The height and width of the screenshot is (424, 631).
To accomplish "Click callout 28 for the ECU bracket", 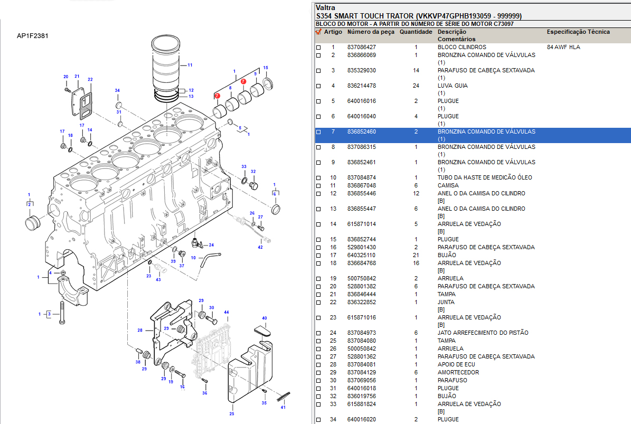I will click(140, 331).
